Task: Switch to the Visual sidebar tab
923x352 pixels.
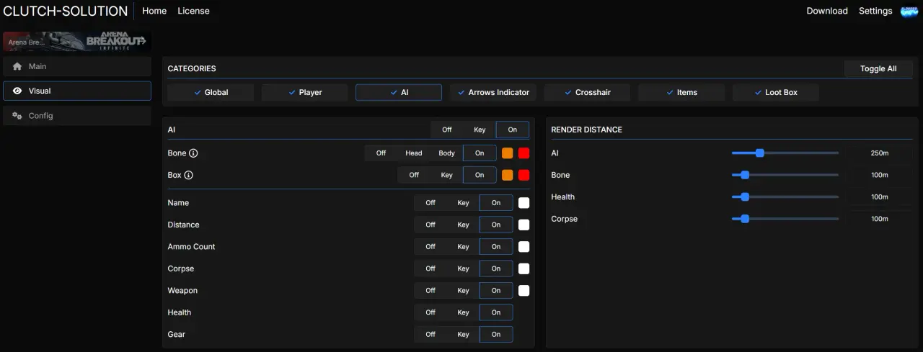Action: pyautogui.click(x=77, y=91)
